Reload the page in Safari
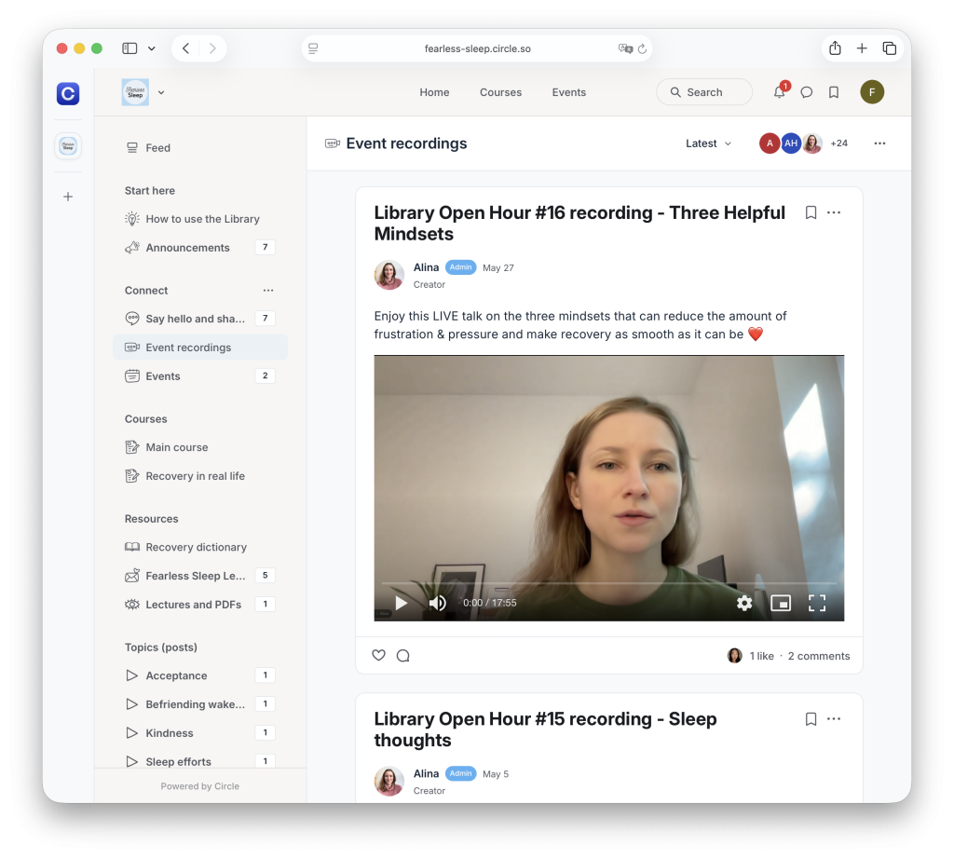The image size is (954, 859). (x=642, y=48)
